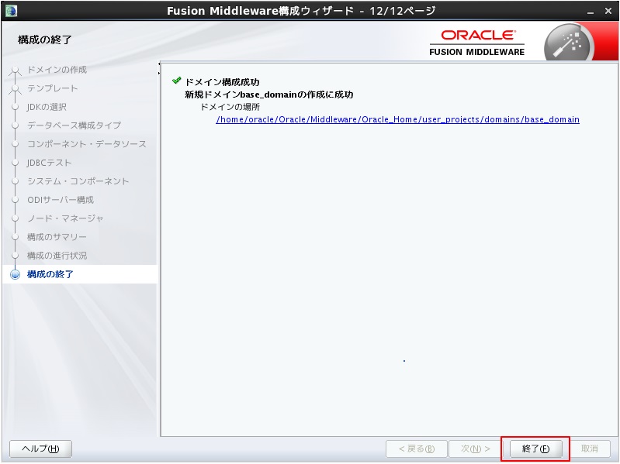Image resolution: width=620 pixels, height=464 pixels.
Task: Click the green success checkmark icon
Action: pos(176,81)
